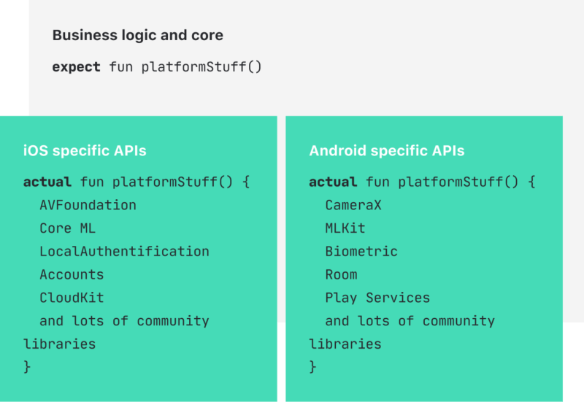Select the 'Play Services' text

[377, 298]
